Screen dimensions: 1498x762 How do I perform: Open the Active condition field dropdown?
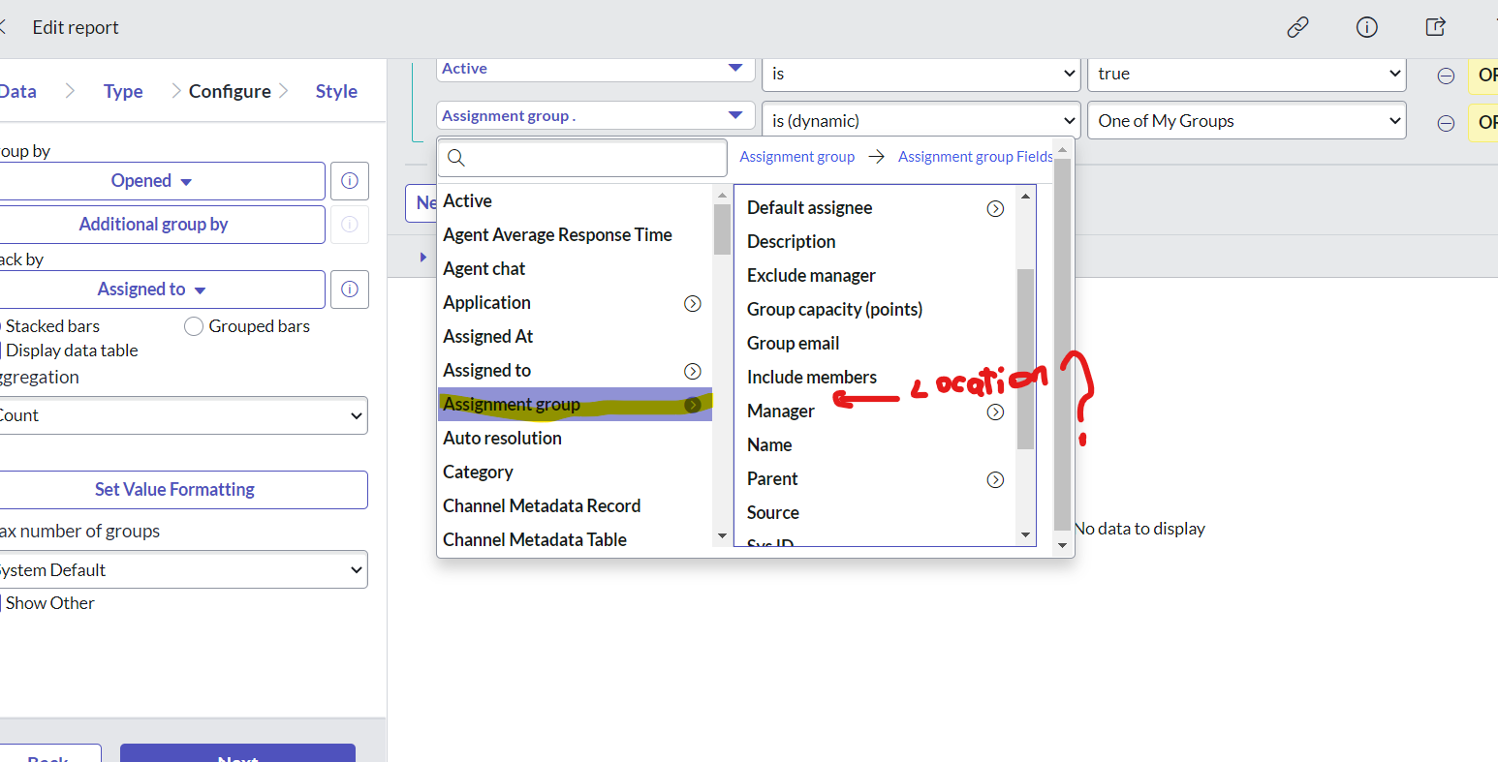(595, 70)
